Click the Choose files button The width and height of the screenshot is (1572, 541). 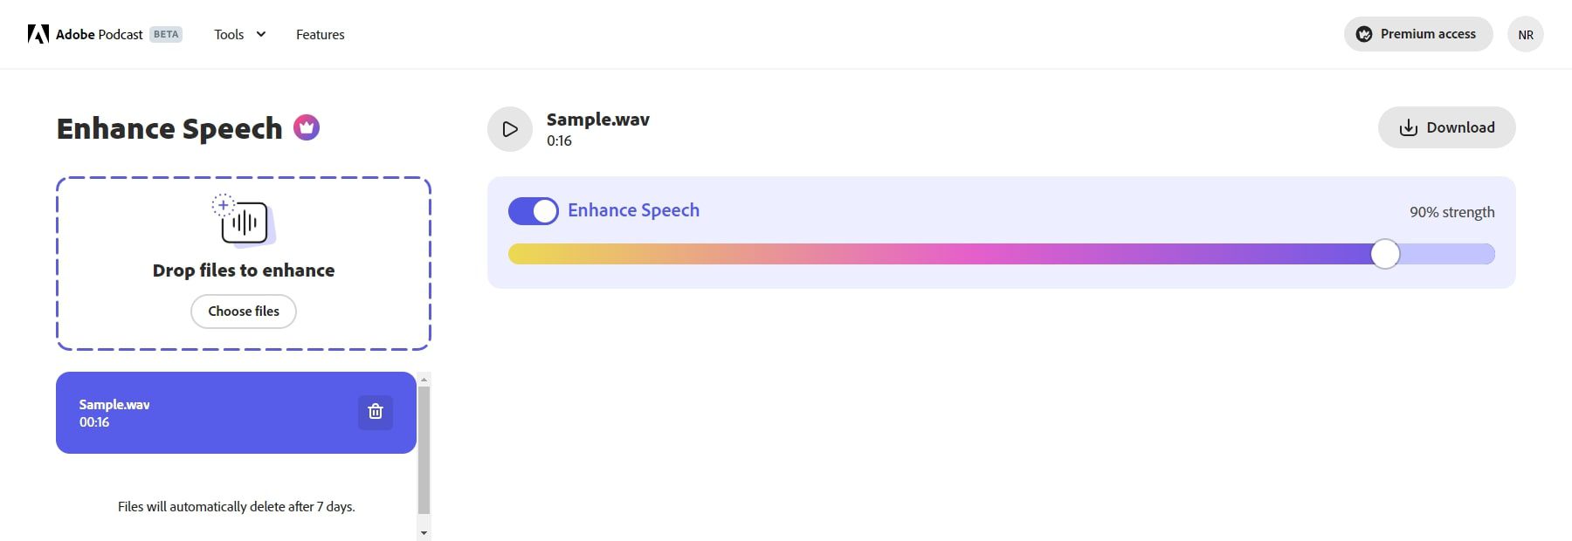(243, 311)
